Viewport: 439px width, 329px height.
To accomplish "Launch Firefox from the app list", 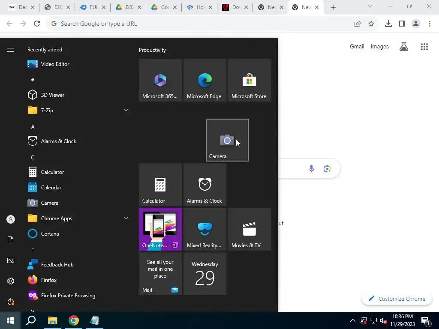I will [78, 280].
